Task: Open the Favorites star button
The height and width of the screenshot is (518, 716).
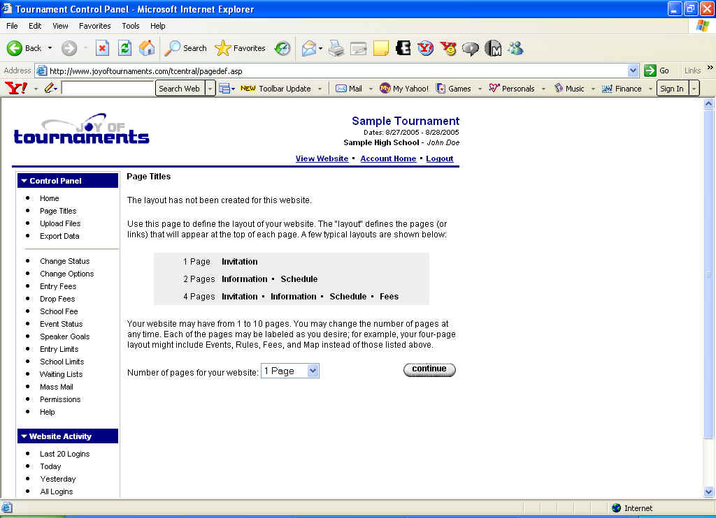Action: click(241, 48)
